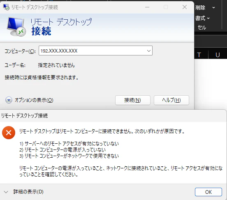227x200 pixels.
Task: Select column T header in Excel
Action: pyautogui.click(x=199, y=55)
